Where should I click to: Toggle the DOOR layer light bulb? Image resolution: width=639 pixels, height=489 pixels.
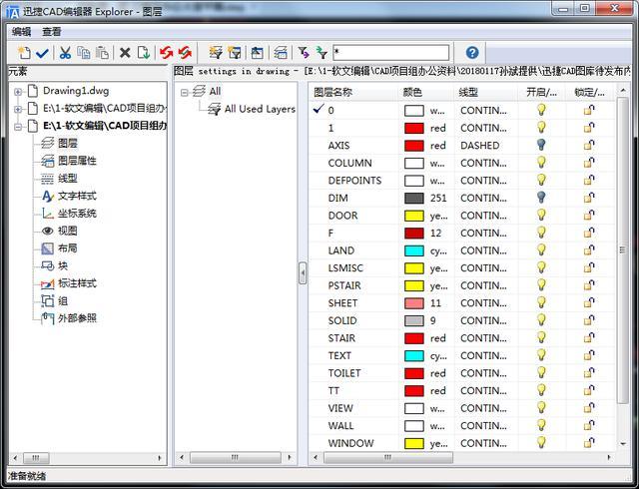click(x=541, y=216)
